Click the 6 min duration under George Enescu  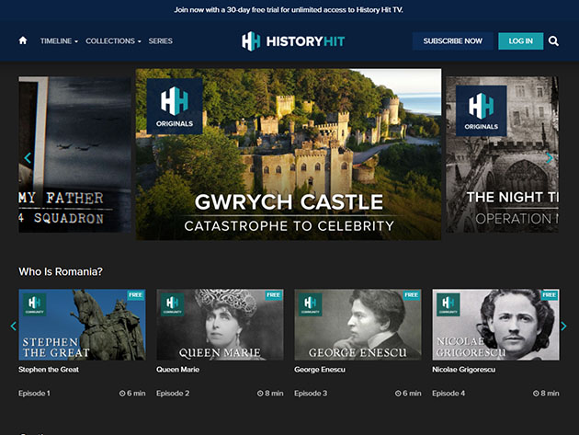coord(408,394)
